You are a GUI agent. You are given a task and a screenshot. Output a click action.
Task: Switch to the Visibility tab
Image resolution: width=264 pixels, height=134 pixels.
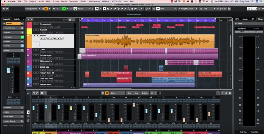tap(17, 19)
